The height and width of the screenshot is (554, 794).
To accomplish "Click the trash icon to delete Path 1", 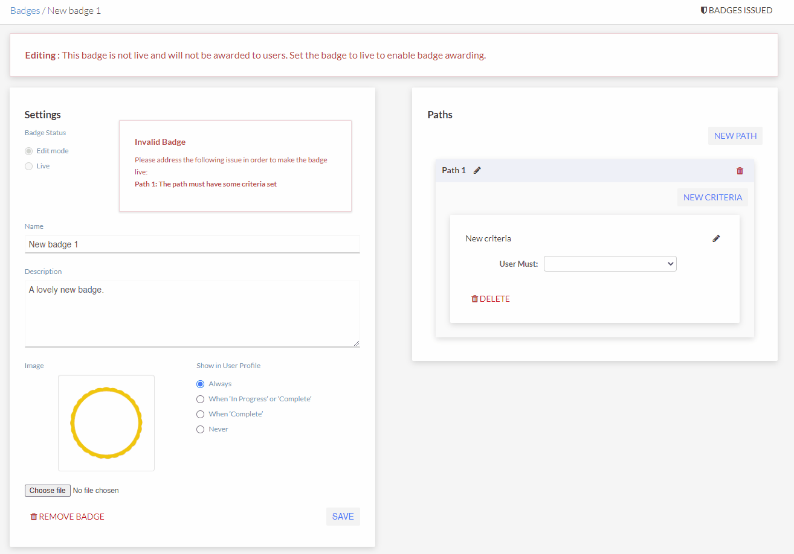I will pos(740,170).
